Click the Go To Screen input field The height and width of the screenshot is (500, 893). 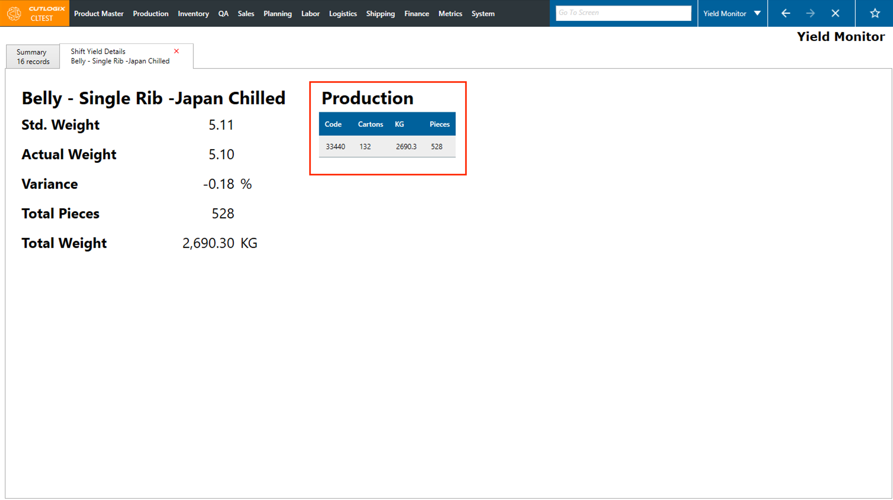(623, 13)
